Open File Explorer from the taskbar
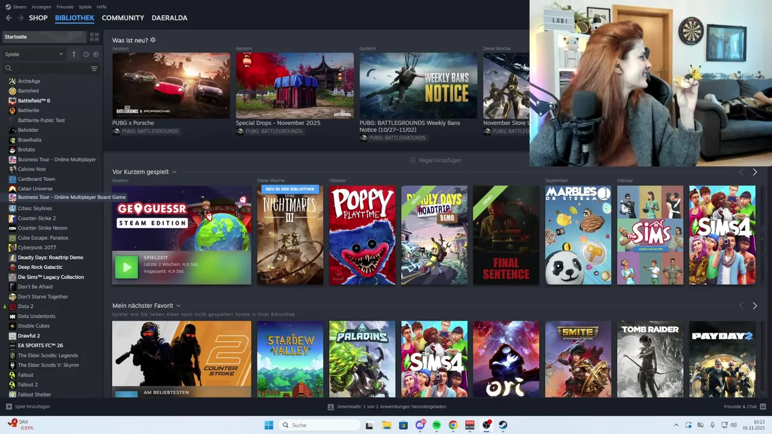The width and height of the screenshot is (772, 434). 387,425
